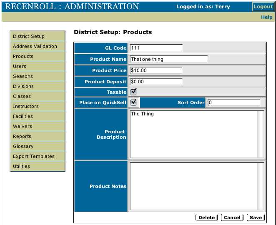Open the Users section

tap(38, 66)
